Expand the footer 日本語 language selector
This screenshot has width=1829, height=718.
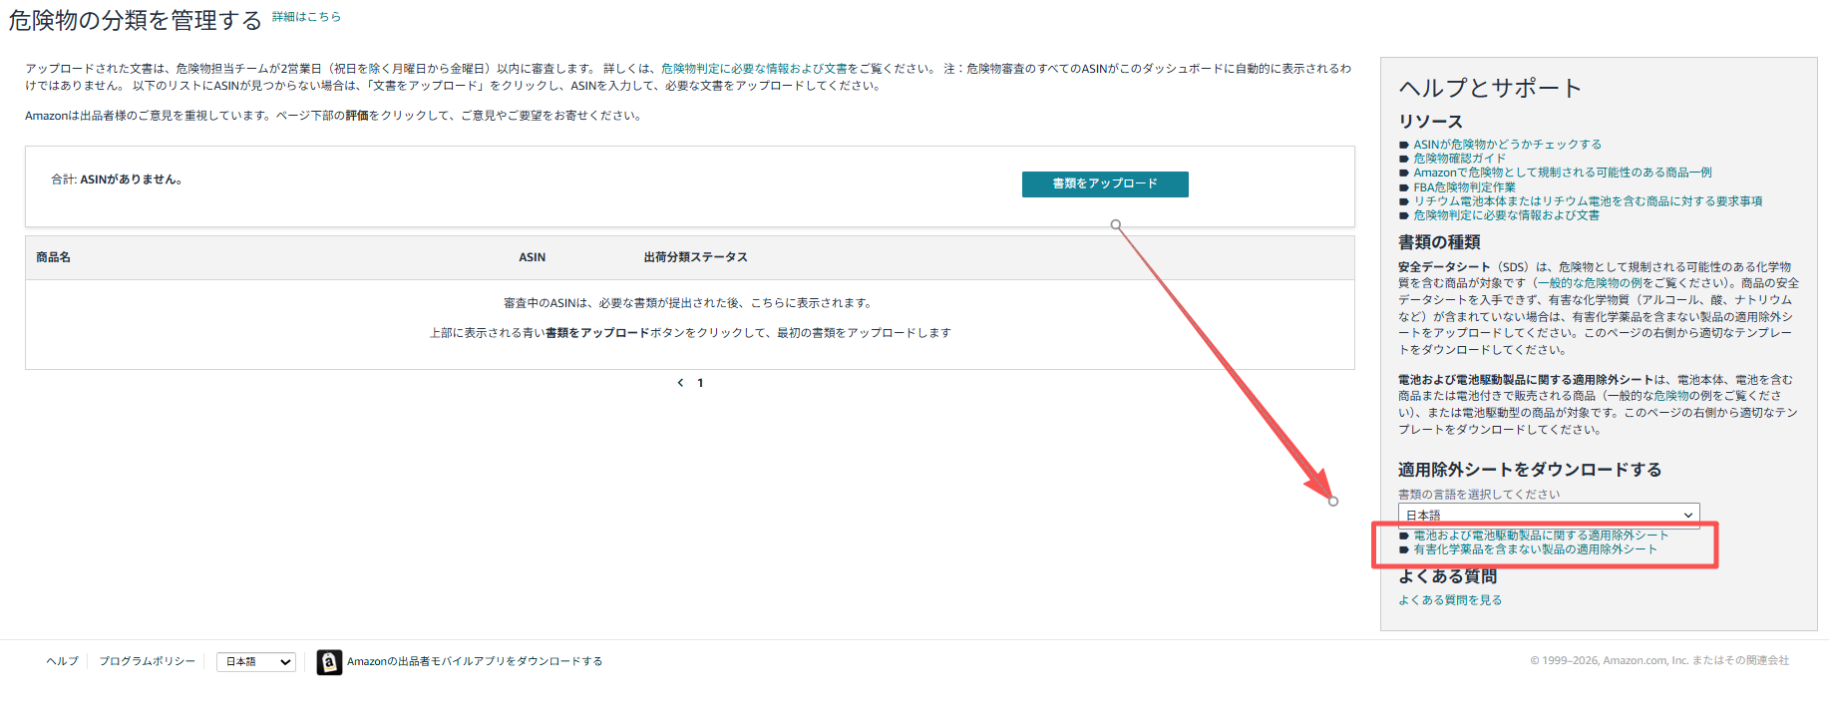256,662
